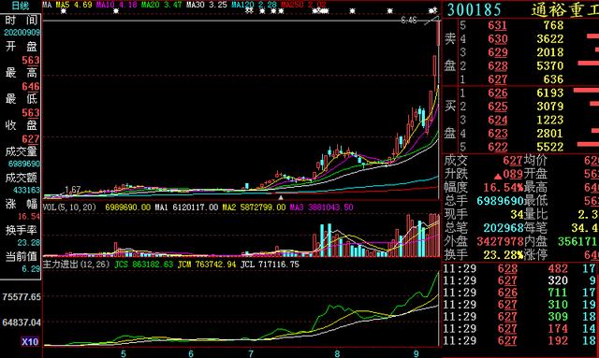Click the 收盘 value 627 in the left panel
The height and width of the screenshot is (358, 599).
(x=31, y=139)
